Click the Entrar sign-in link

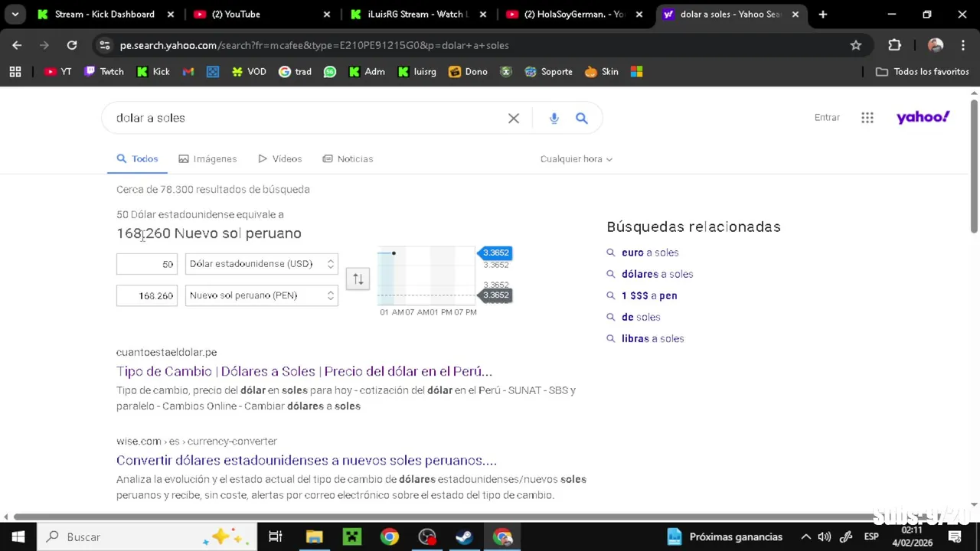[x=827, y=117]
